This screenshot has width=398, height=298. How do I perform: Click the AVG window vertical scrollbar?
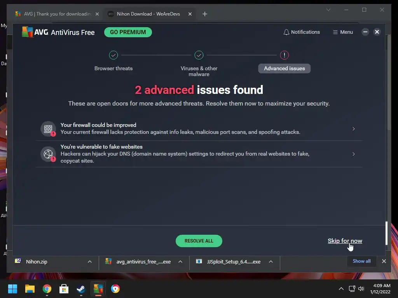pos(386,233)
